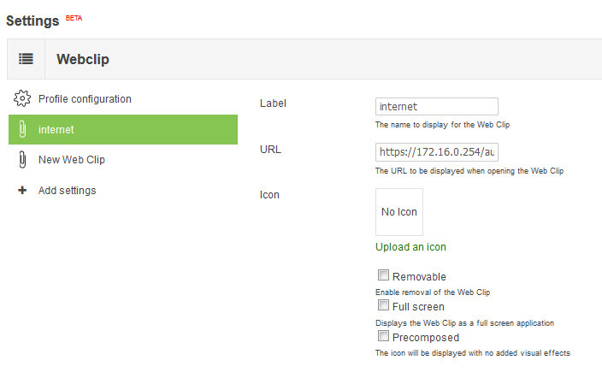Click the plus icon for Add settings
This screenshot has height=372, width=602.
22,190
